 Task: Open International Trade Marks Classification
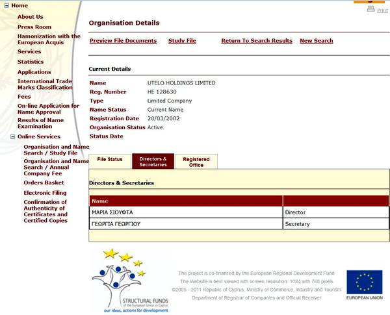coord(45,84)
